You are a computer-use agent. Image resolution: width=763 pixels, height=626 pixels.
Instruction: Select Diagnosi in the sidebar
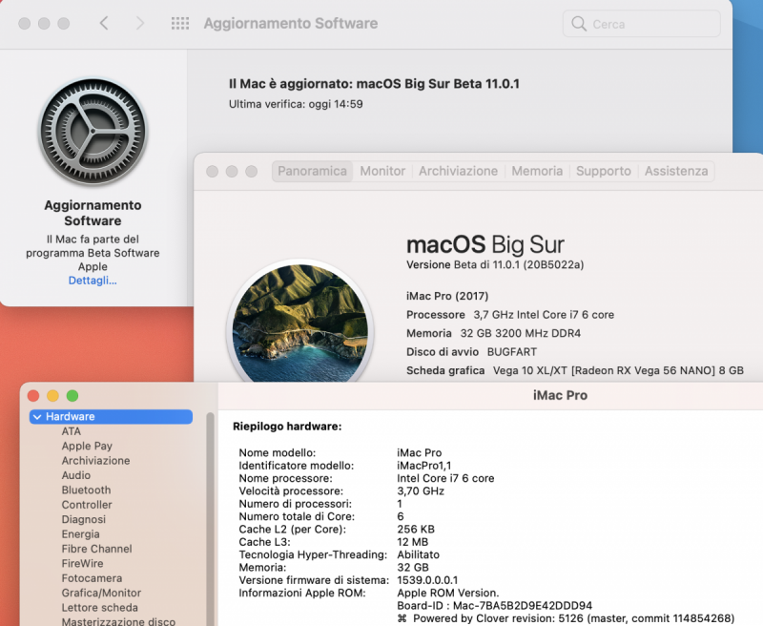pos(83,519)
